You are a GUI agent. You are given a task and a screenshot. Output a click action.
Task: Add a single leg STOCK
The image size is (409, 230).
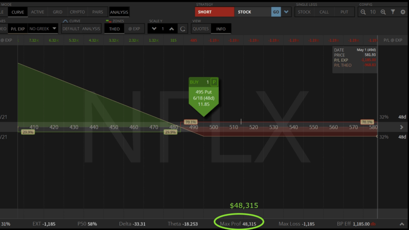[304, 12]
